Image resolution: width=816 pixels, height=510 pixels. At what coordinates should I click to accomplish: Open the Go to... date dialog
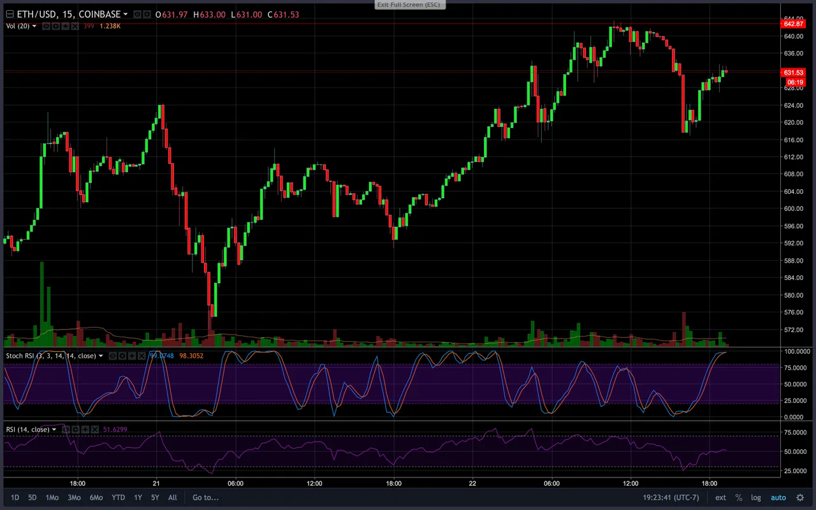pyautogui.click(x=205, y=497)
